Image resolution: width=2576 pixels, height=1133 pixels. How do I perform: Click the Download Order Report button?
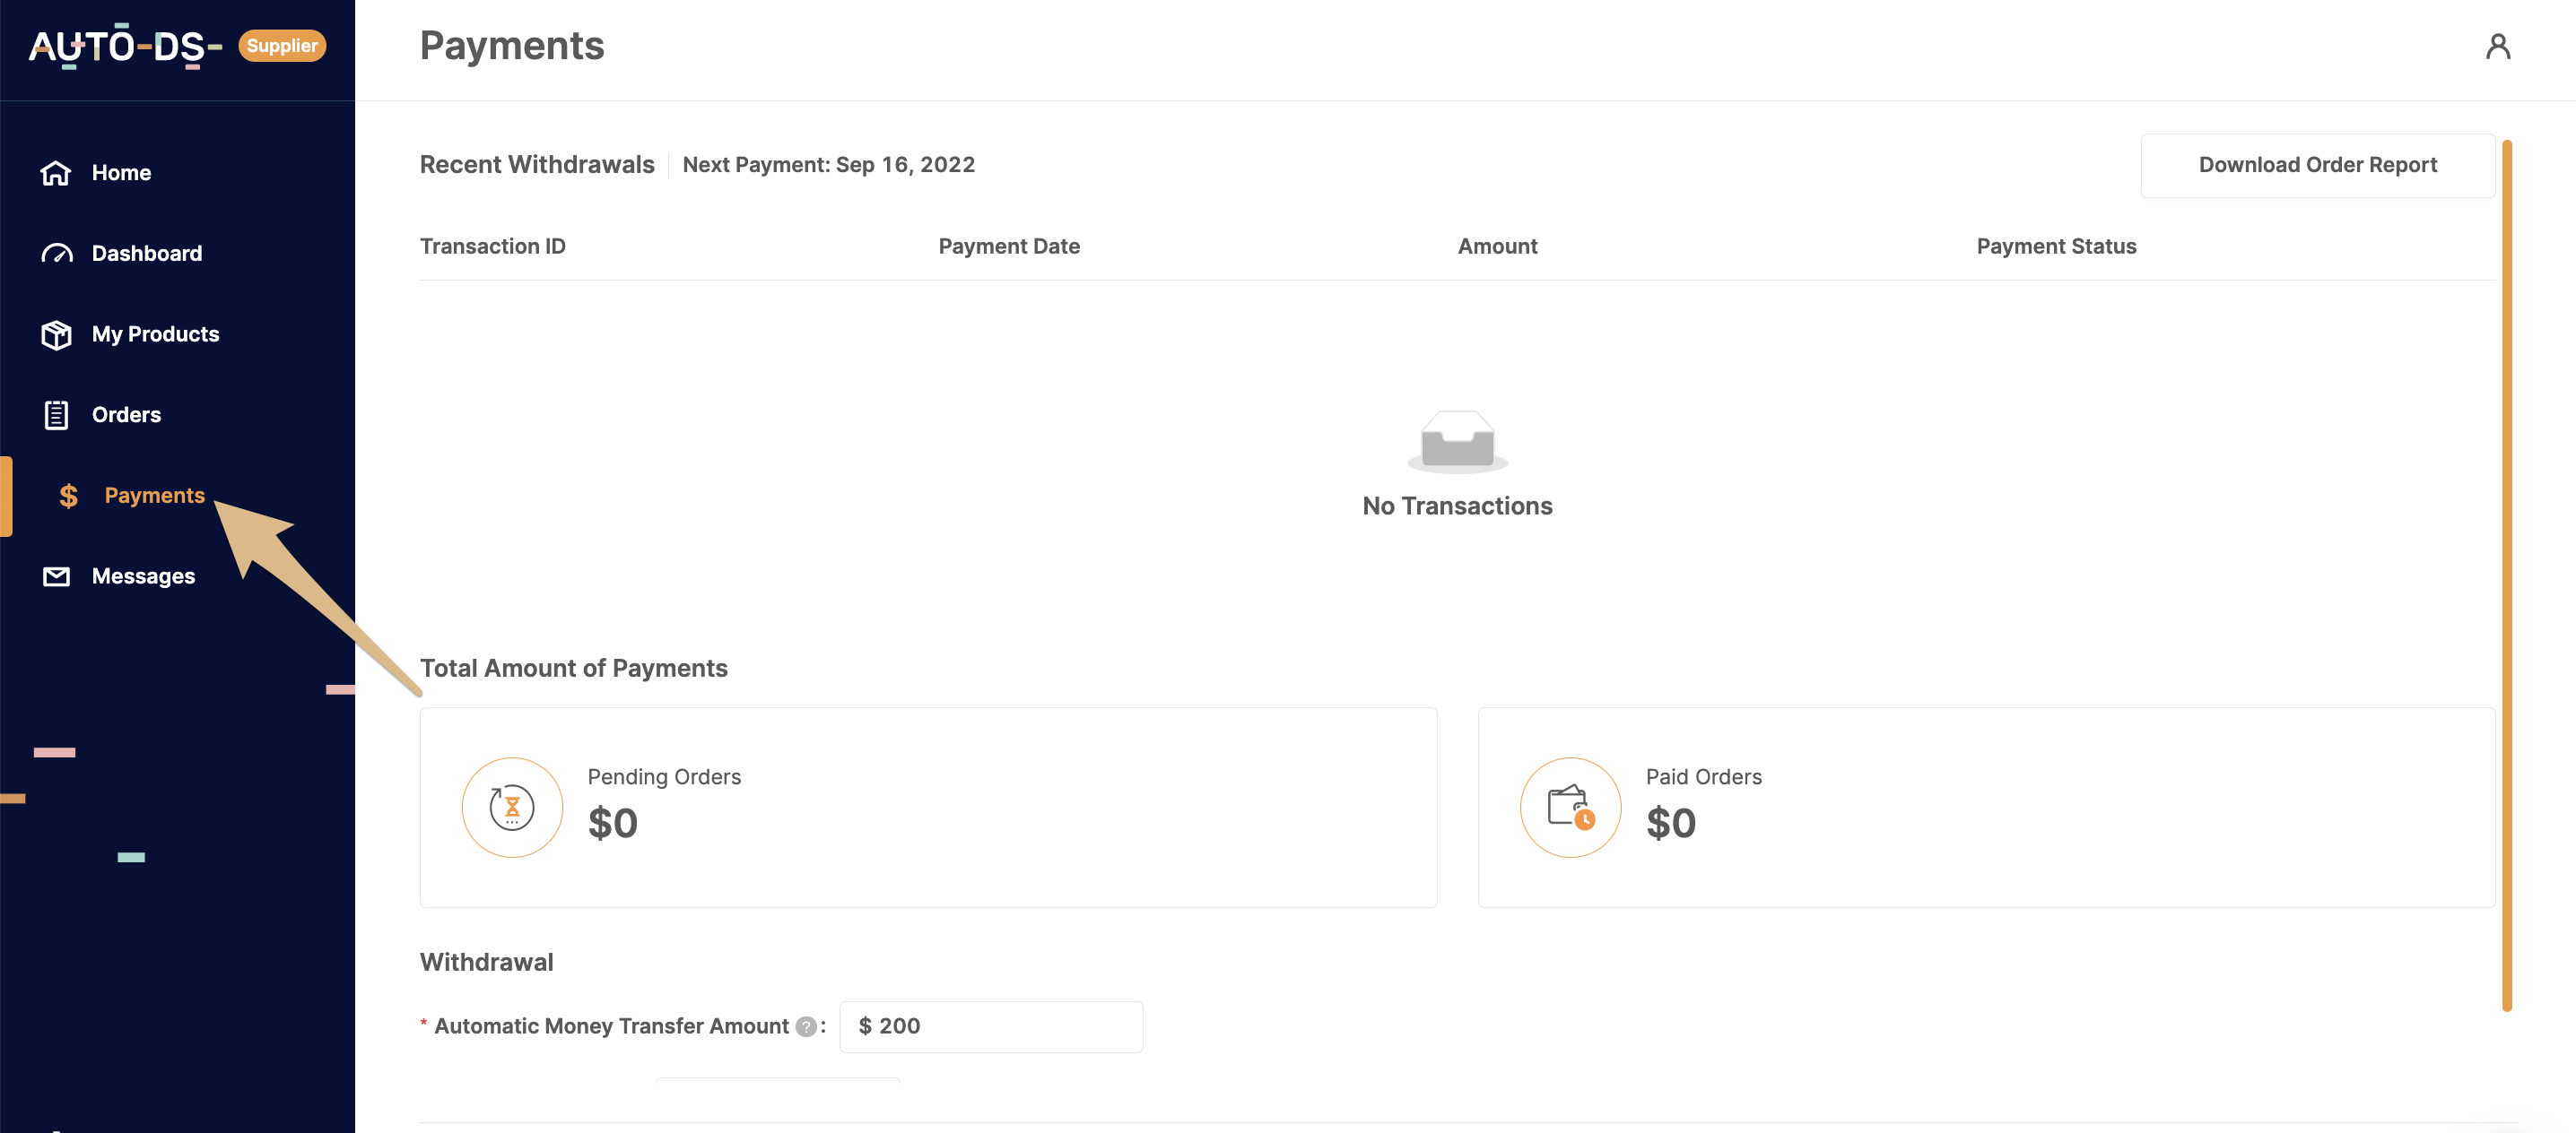click(x=2317, y=165)
